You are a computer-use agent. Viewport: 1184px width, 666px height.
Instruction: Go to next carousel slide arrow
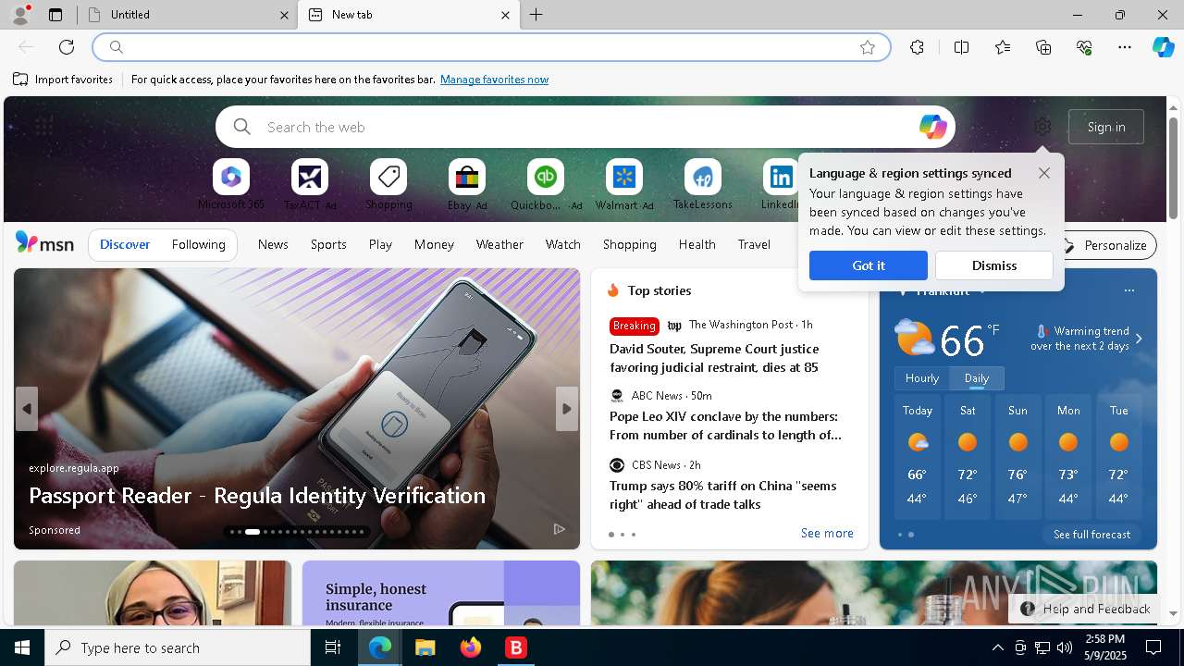click(x=567, y=409)
